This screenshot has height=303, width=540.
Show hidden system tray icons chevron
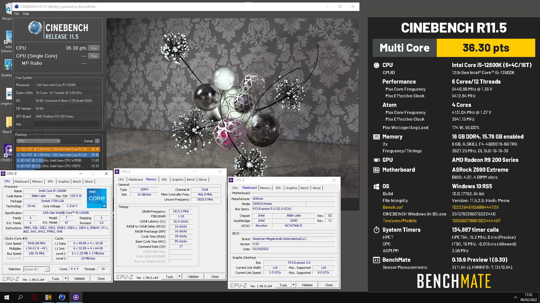coord(515,297)
